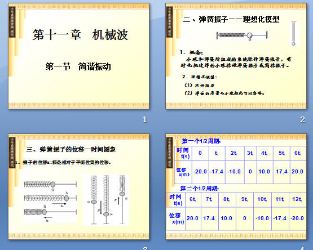Click the 三、弹簧振子的位移 heading on slide 3
313x250 pixels.
point(71,149)
